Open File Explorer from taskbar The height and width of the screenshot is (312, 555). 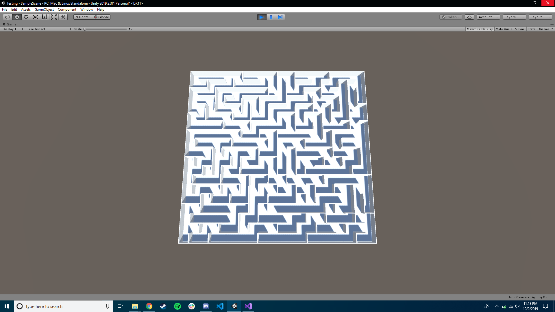click(135, 306)
